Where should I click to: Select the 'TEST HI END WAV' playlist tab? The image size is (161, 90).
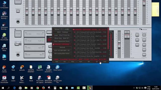62,50
